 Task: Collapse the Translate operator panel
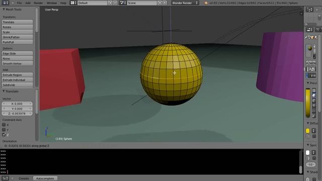pyautogui.click(x=4, y=91)
